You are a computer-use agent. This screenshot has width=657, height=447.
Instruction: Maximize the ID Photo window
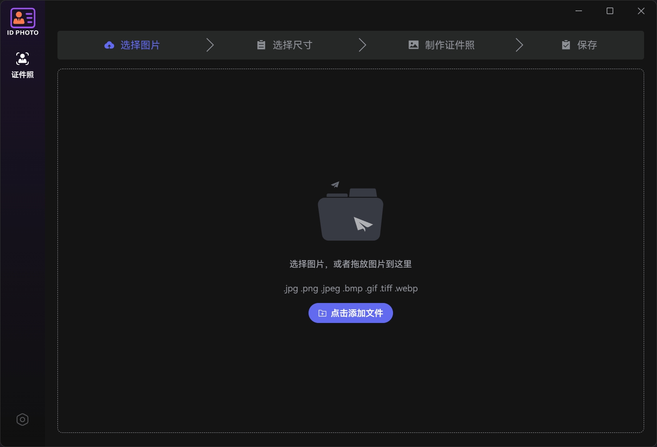(610, 11)
